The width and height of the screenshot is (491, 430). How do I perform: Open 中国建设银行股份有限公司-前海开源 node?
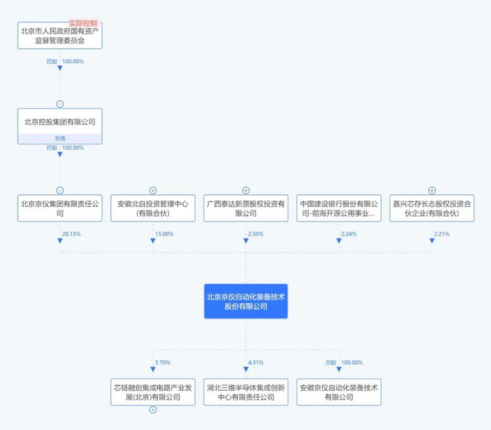point(339,208)
